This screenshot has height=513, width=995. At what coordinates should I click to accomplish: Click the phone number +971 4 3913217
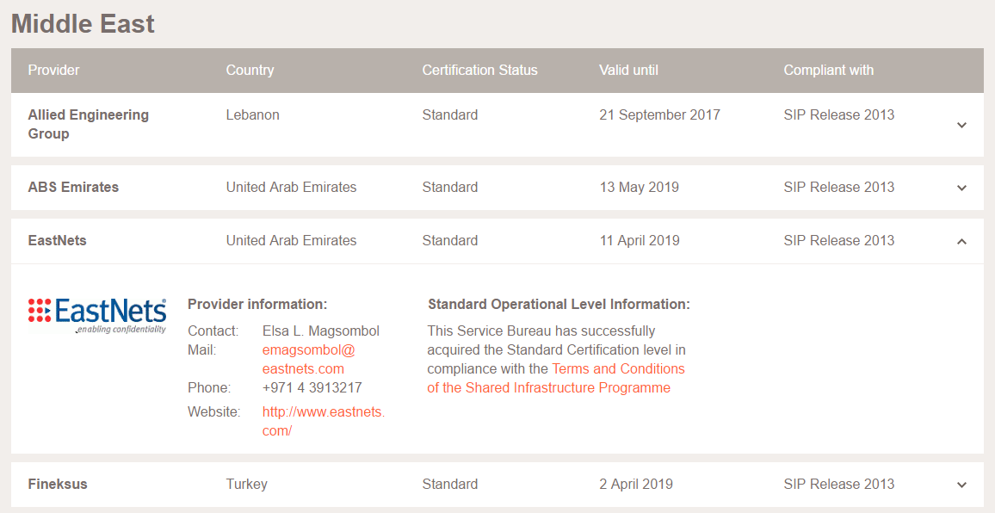point(312,388)
